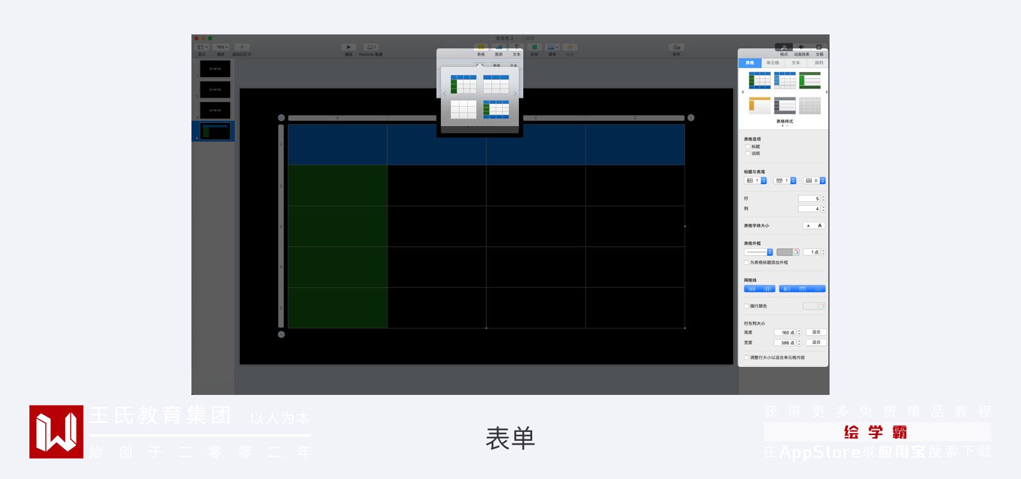The width and height of the screenshot is (1021, 479).
Task: Open the 协作 (Collaborate) toolbar icon
Action: tap(676, 47)
